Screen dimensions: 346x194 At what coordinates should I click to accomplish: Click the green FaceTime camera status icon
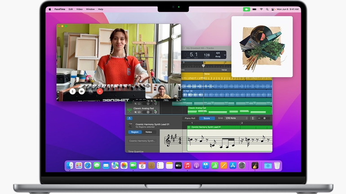[x=247, y=9]
